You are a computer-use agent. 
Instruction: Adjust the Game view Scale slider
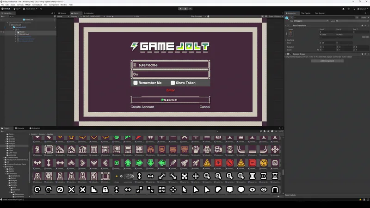(x=123, y=17)
